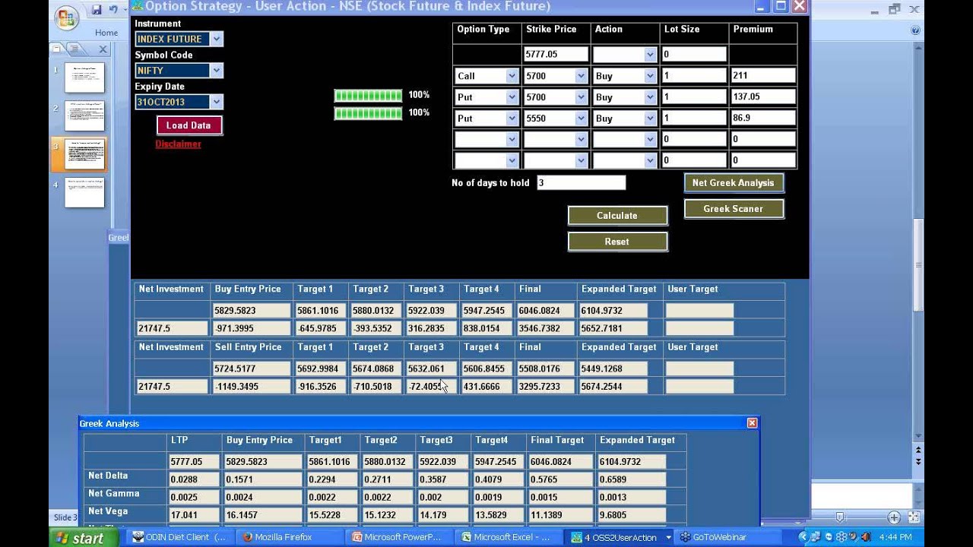Click the Expanded Target value 5652.7181
973x547 pixels.
click(613, 329)
